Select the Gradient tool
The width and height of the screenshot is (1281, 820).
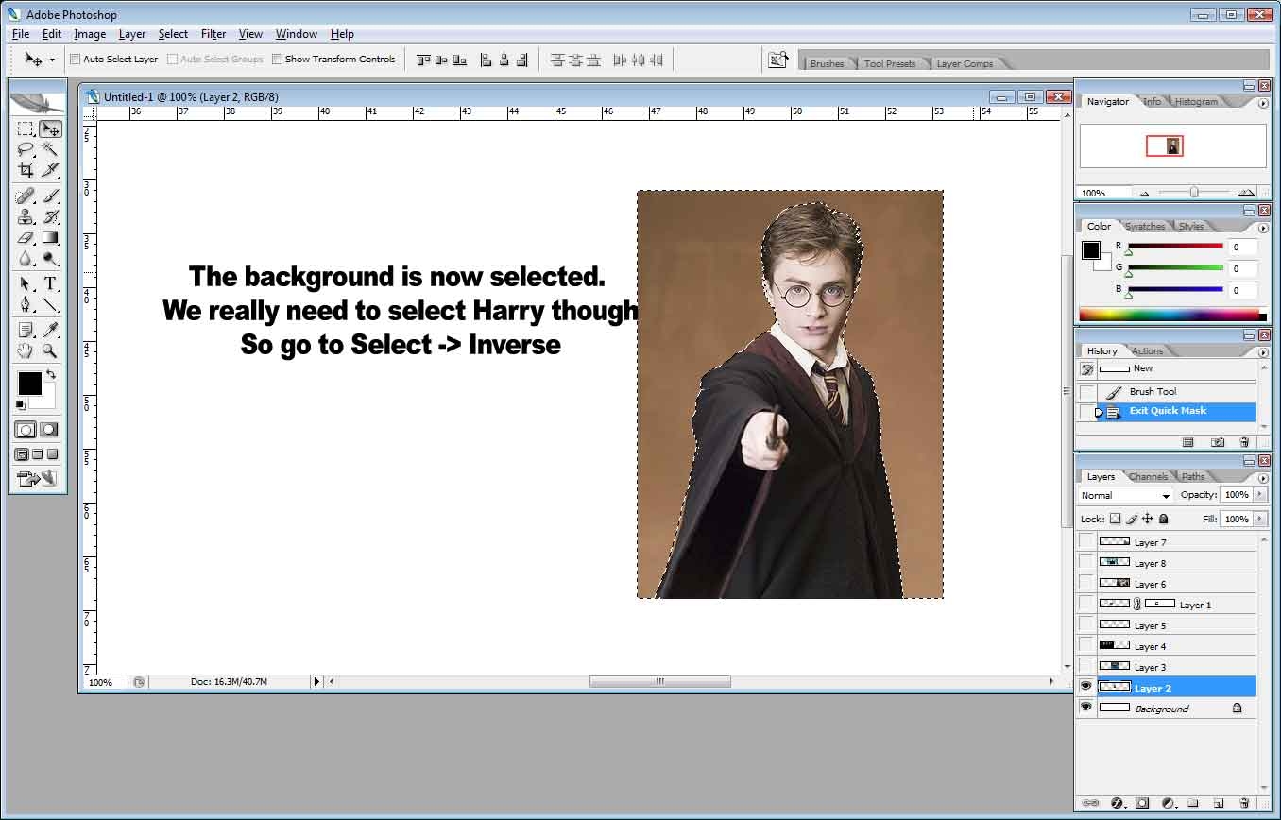[50, 238]
